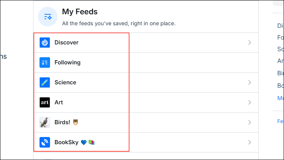The width and height of the screenshot is (284, 160).
Task: Click the My Feeds header sparkle icon
Action: pos(48,17)
